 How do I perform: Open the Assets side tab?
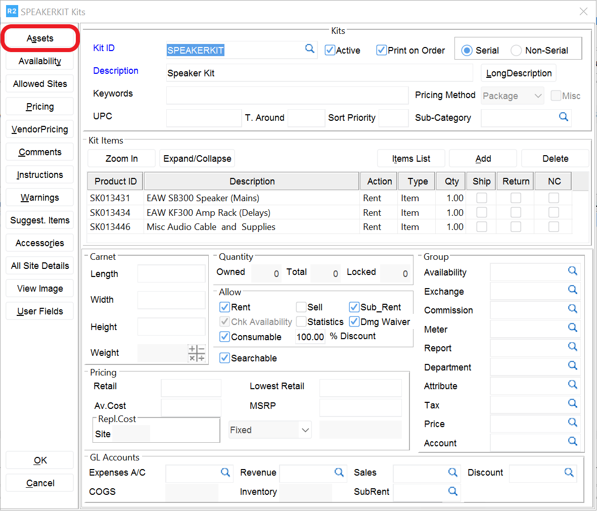coord(40,38)
